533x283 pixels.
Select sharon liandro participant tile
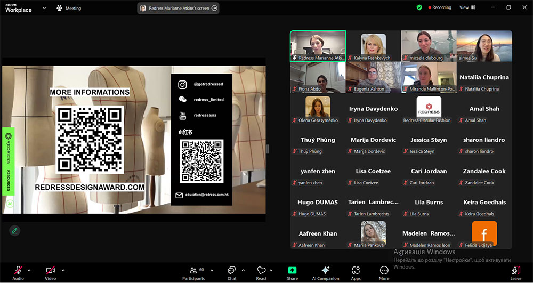pyautogui.click(x=484, y=140)
